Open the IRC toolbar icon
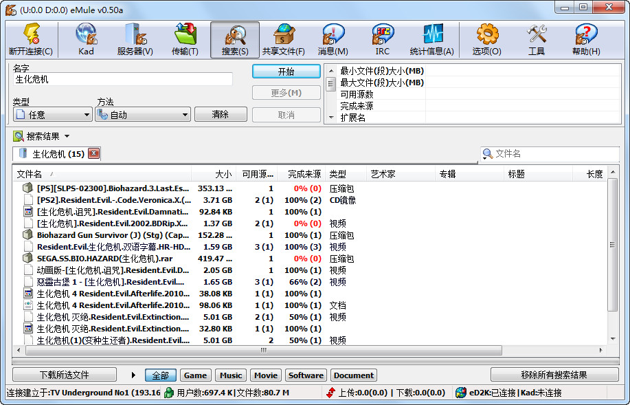Screen dimensions: 630x405 tap(383, 39)
